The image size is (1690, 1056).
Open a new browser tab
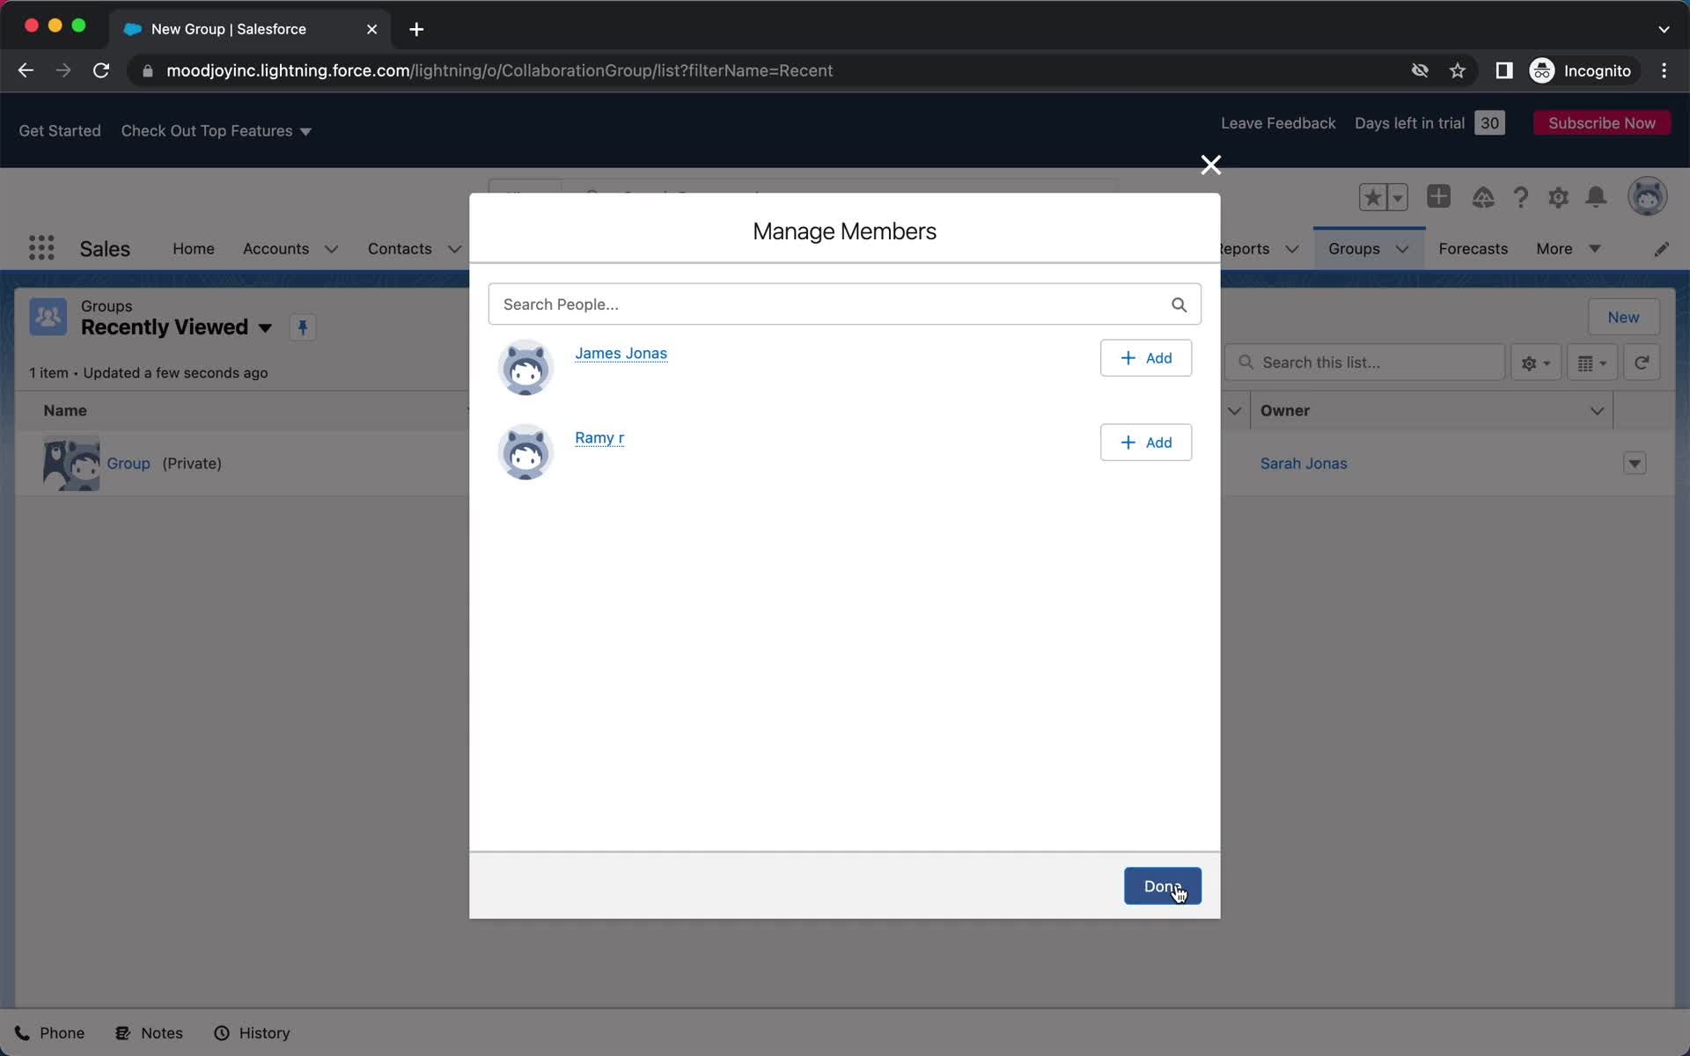[x=416, y=29]
